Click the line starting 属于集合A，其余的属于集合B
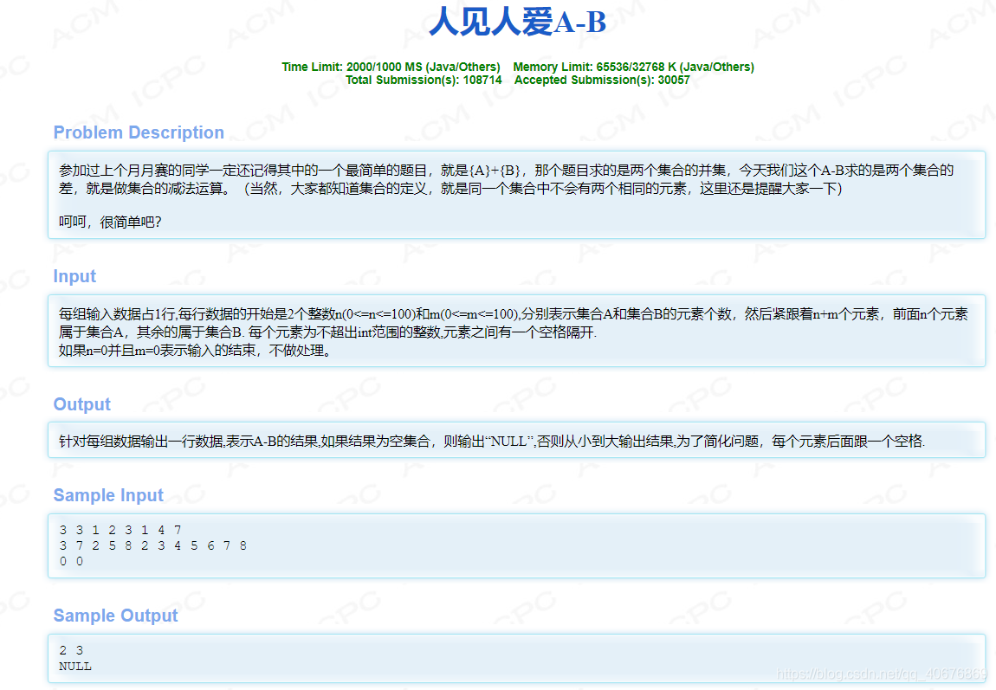Image resolution: width=996 pixels, height=690 pixels. [x=327, y=332]
